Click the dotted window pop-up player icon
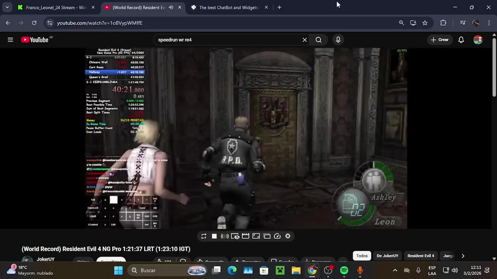The width and height of the screenshot is (497, 279). tap(267, 236)
